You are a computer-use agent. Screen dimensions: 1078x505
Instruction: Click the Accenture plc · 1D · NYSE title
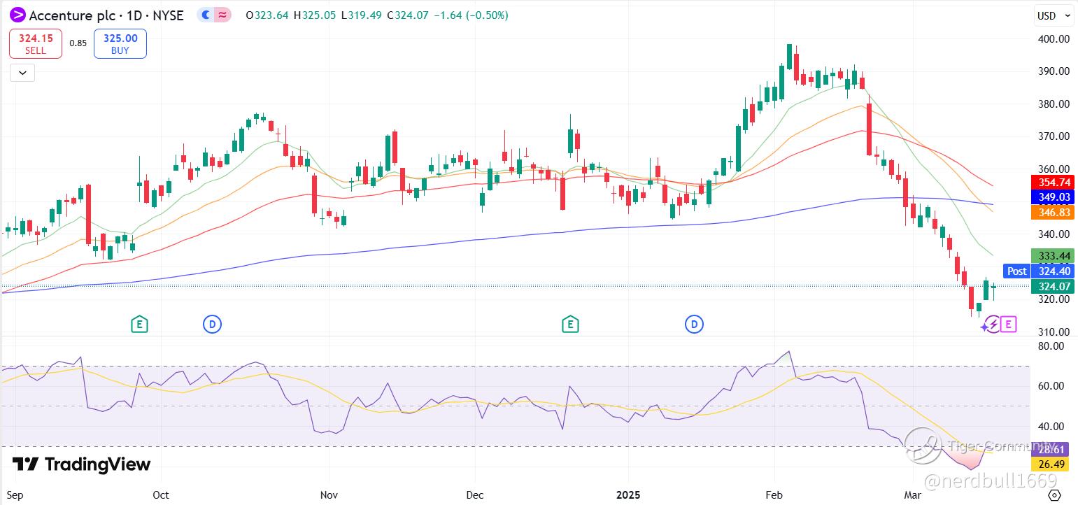tap(107, 15)
